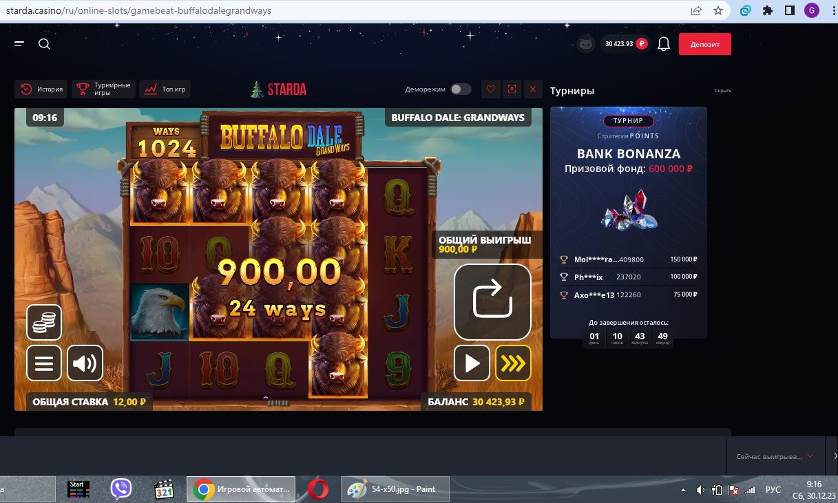Open the Топ игр section
This screenshot has height=503, width=838.
(165, 89)
